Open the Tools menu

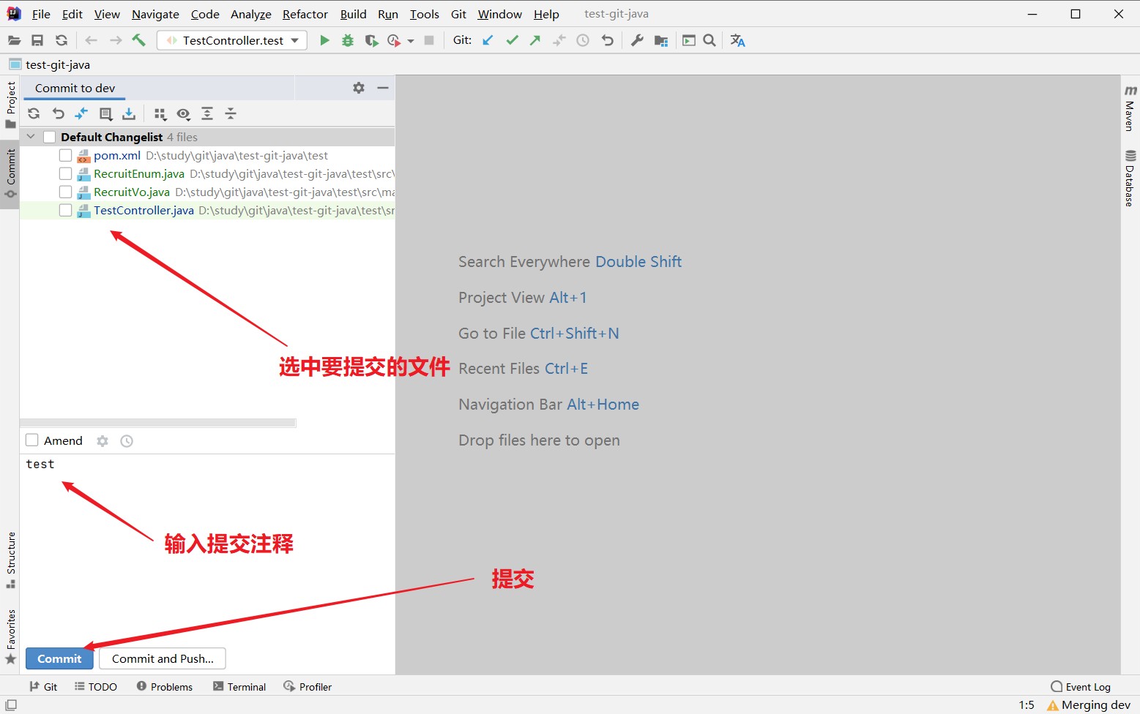pyautogui.click(x=425, y=14)
